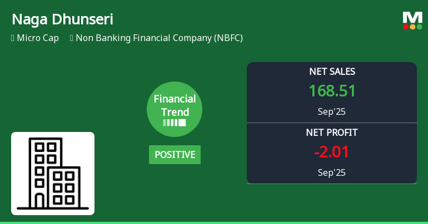Click Sep'25 under the net profit value
Viewport: 428px width, 224px height.
point(332,172)
